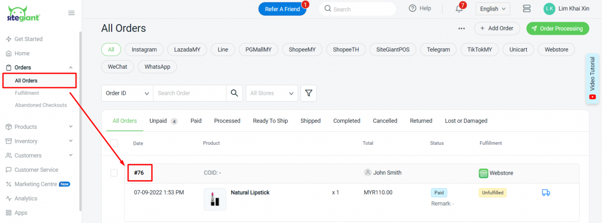
Task: Tick the select-all orders checkbox
Action: [x=114, y=143]
